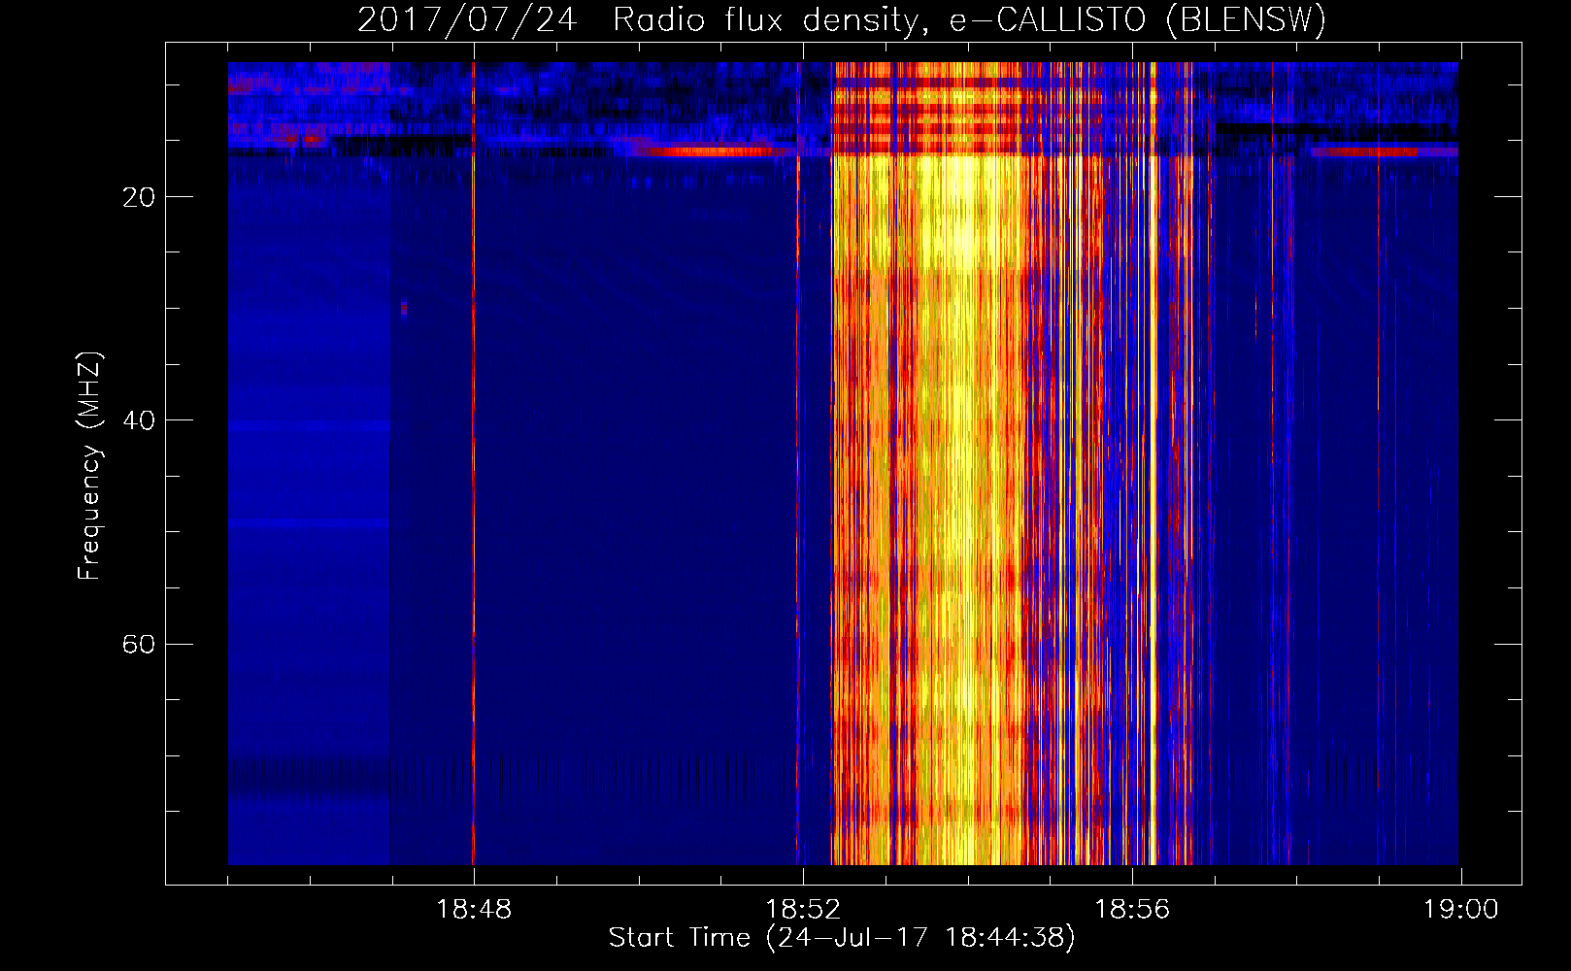The image size is (1571, 971).
Task: Click the "Start Time (24-Jul-17 18:44:38)" x-axis label
Action: (842, 938)
